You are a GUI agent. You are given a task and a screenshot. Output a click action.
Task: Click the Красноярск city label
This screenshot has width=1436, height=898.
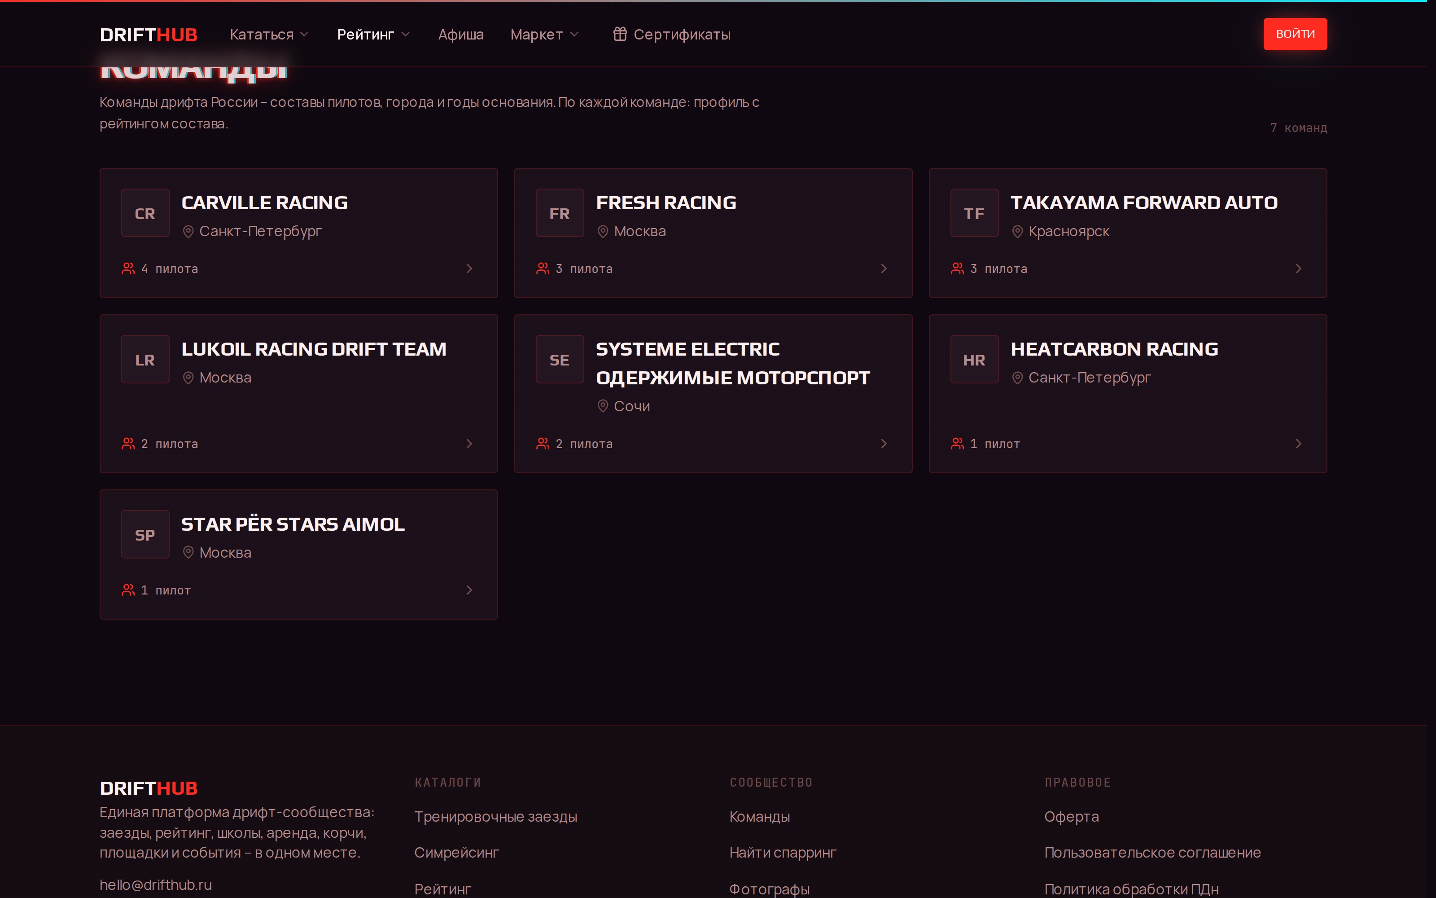pyautogui.click(x=1068, y=231)
